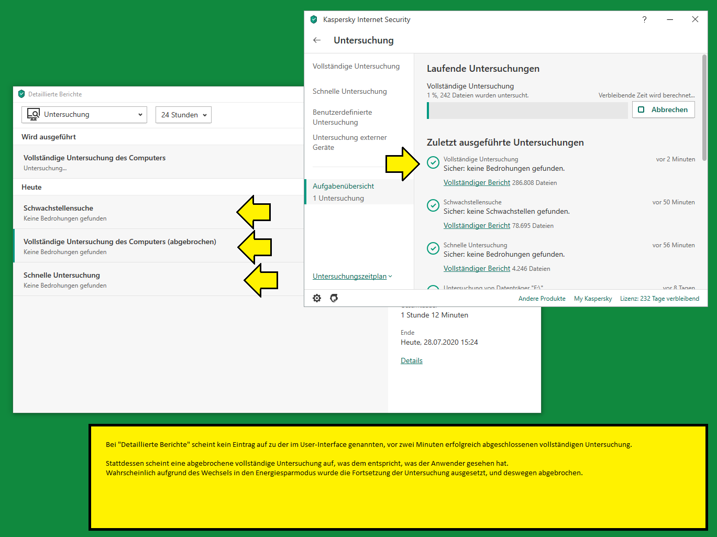The width and height of the screenshot is (717, 537).
Task: Click the help question mark icon
Action: 644,19
